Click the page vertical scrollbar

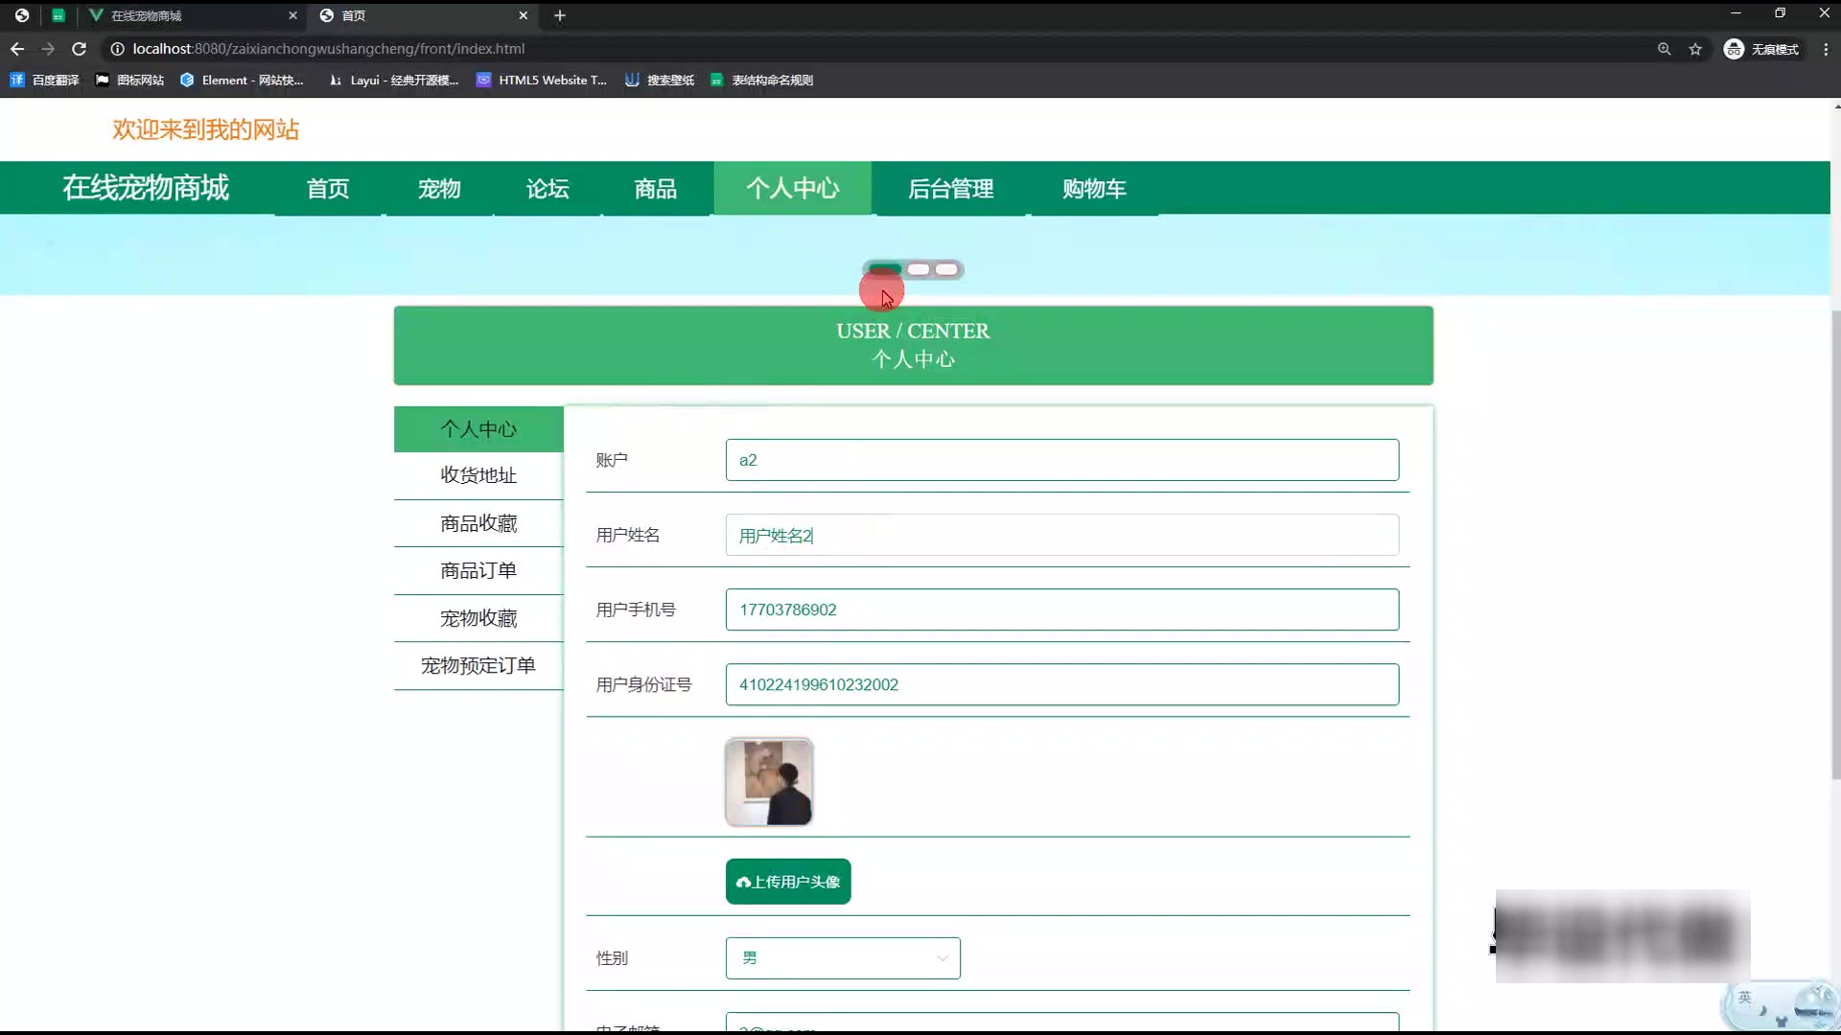1835,544
